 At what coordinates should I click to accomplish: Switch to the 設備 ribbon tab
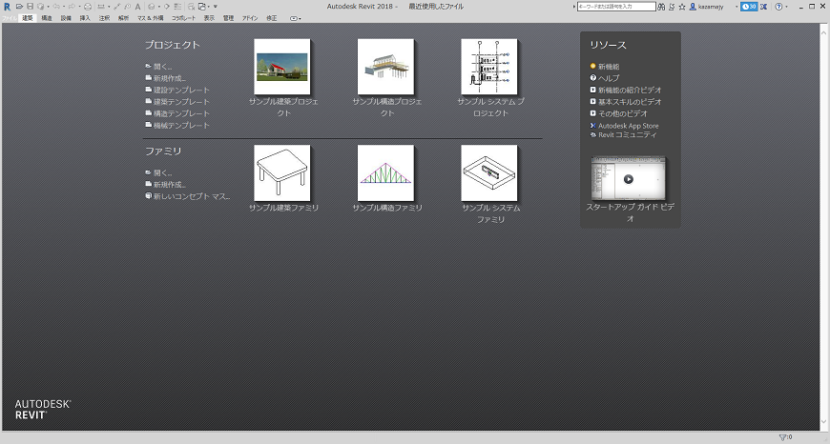[x=66, y=18]
